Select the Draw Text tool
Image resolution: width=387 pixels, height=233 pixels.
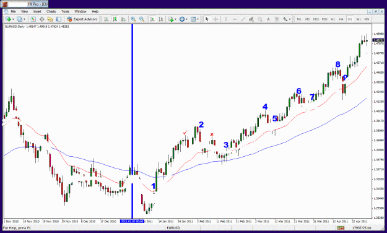(268, 19)
